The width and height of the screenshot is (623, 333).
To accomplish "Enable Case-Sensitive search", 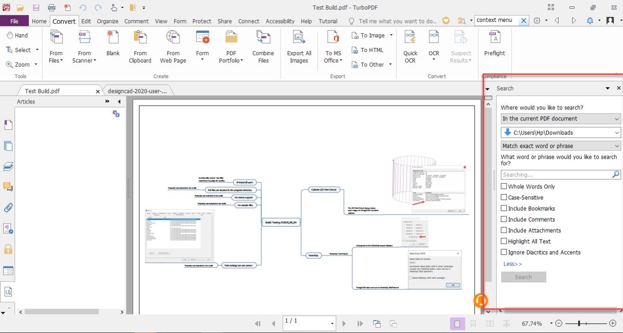I will coord(504,197).
